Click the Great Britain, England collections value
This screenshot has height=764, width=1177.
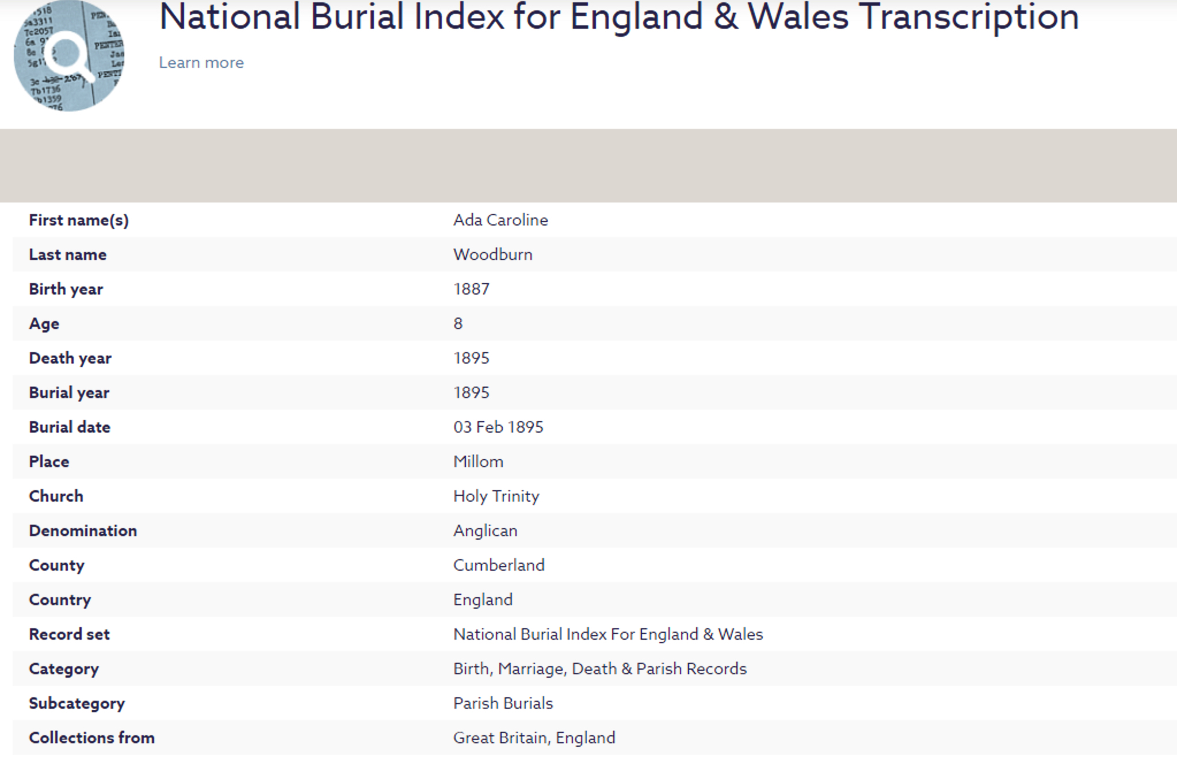tap(534, 738)
